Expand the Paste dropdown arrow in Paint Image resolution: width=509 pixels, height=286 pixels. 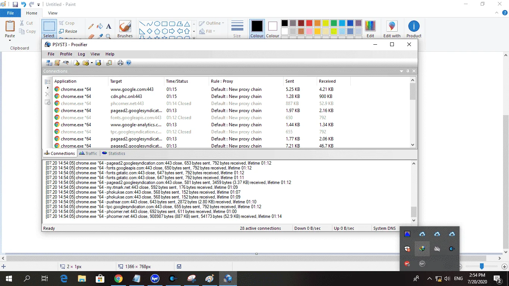(10, 40)
